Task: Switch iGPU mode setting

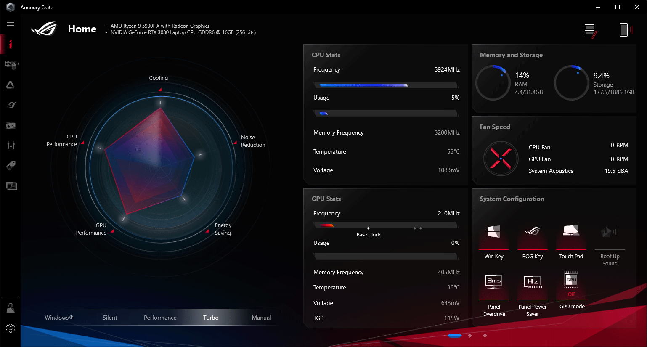Action: point(571,290)
